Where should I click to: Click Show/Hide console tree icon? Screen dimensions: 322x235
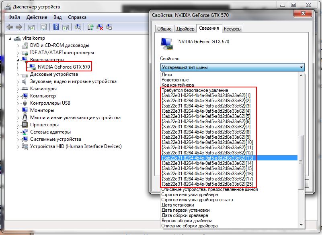(x=31, y=27)
